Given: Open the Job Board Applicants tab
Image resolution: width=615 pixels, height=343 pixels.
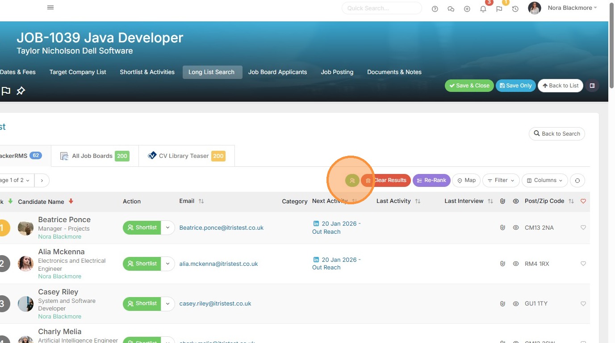Looking at the screenshot, I should [x=278, y=72].
